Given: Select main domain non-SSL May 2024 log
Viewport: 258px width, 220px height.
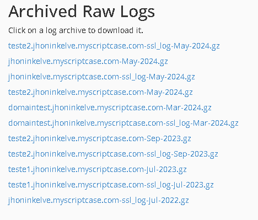Looking at the screenshot, I should pyautogui.click(x=88, y=61).
